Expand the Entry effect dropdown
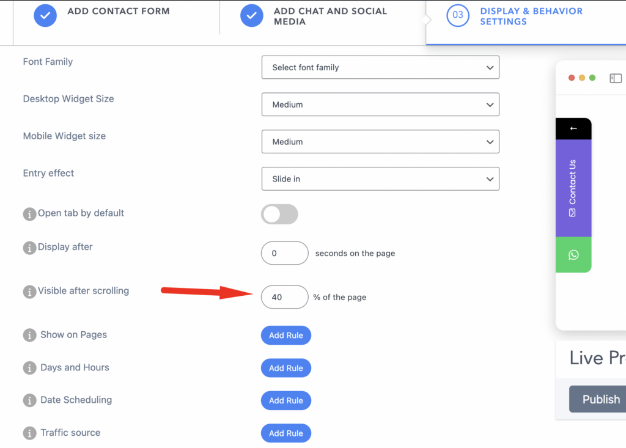 380,179
